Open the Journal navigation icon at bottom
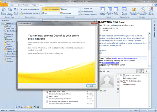 click(37, 107)
